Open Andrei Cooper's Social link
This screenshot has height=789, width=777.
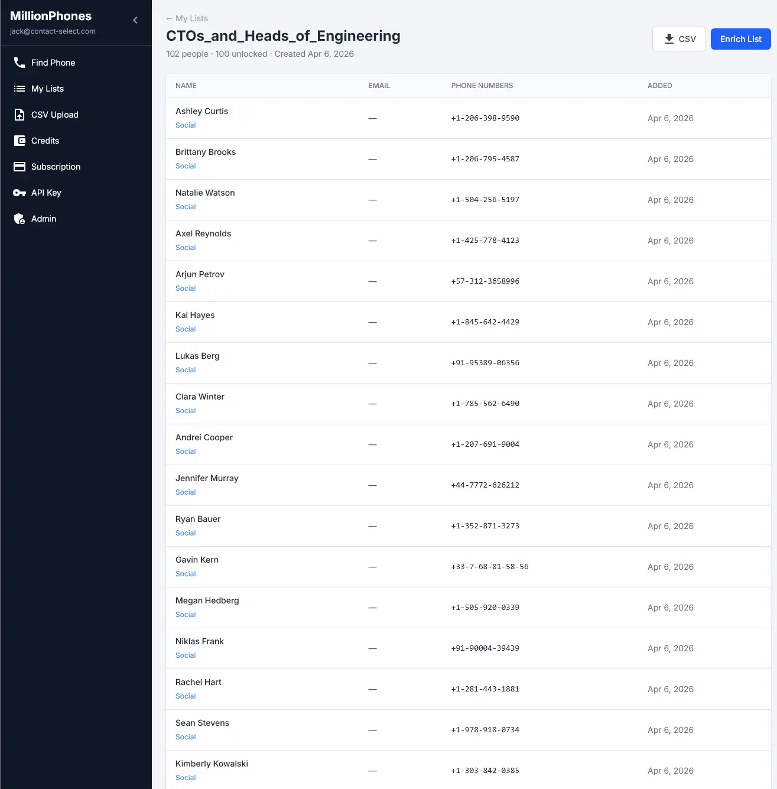(186, 452)
